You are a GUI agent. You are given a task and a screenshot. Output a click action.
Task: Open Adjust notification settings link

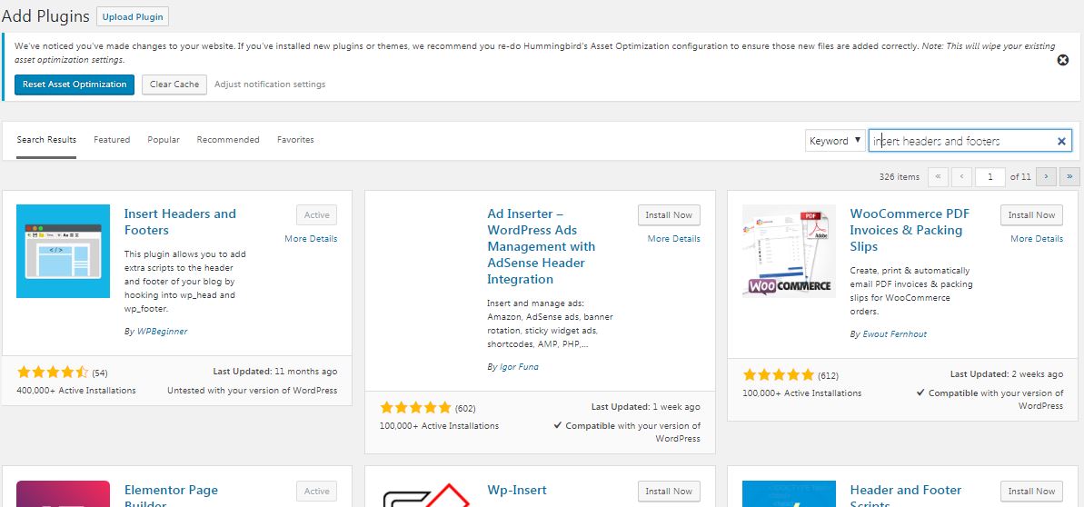[x=270, y=84]
